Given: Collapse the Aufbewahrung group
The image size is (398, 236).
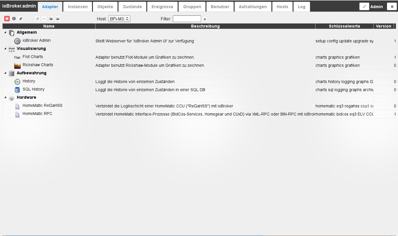Looking at the screenshot, I should (5, 73).
